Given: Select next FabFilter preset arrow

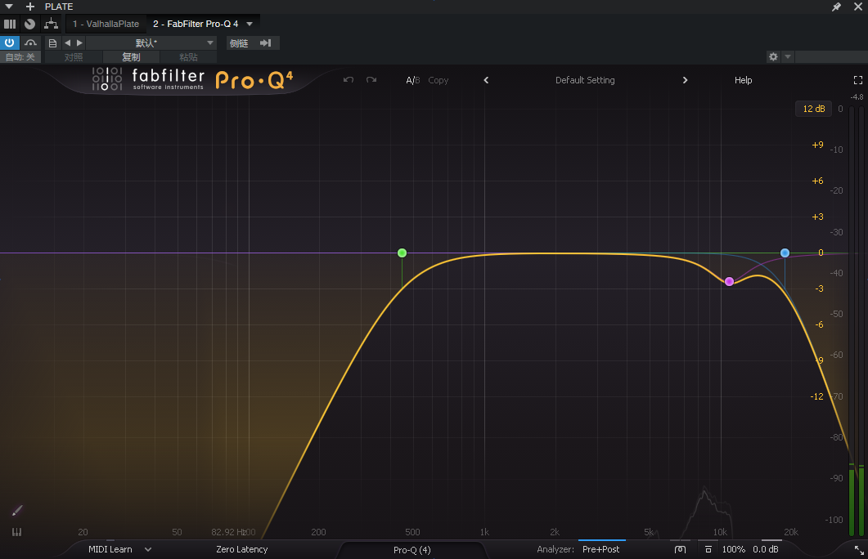Looking at the screenshot, I should pyautogui.click(x=685, y=80).
